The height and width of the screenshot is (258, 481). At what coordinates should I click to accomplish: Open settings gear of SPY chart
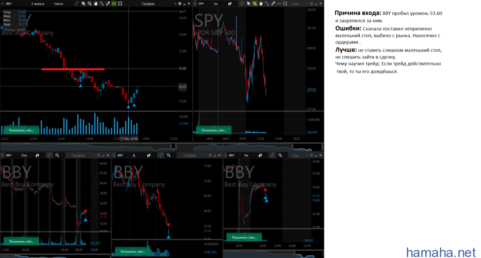[x=311, y=3]
